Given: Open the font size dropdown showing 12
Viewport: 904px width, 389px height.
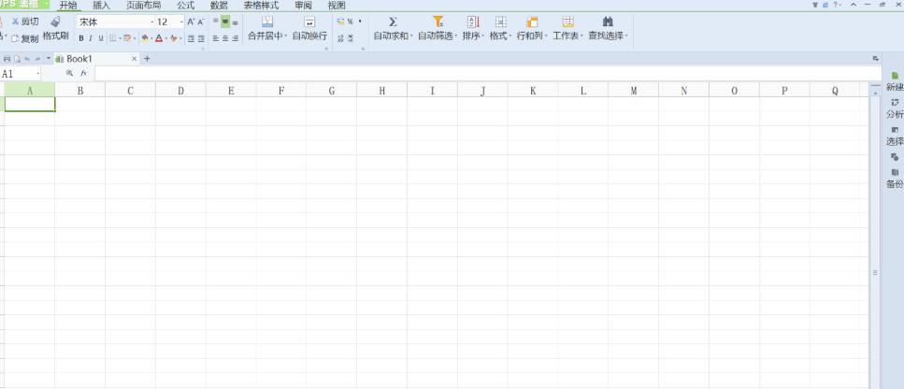Looking at the screenshot, I should [x=181, y=22].
